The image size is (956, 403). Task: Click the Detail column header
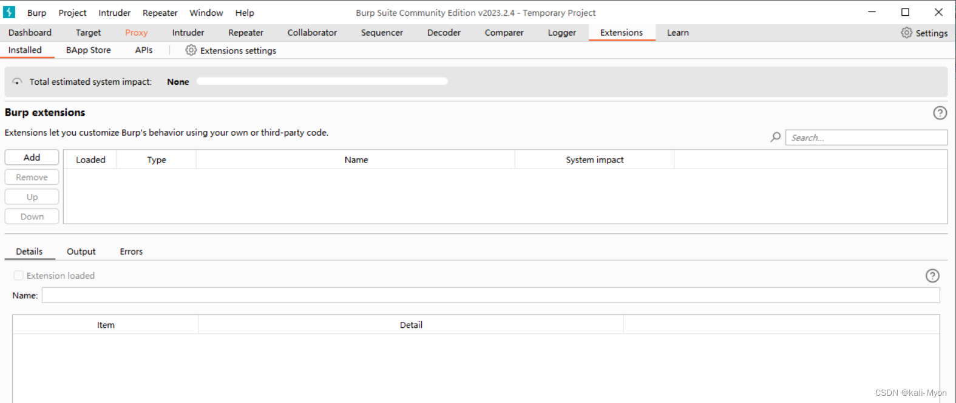tap(411, 325)
